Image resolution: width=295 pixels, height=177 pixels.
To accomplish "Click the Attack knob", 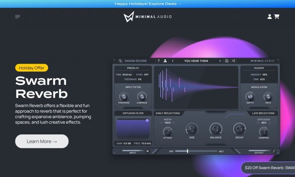I will [167, 131].
